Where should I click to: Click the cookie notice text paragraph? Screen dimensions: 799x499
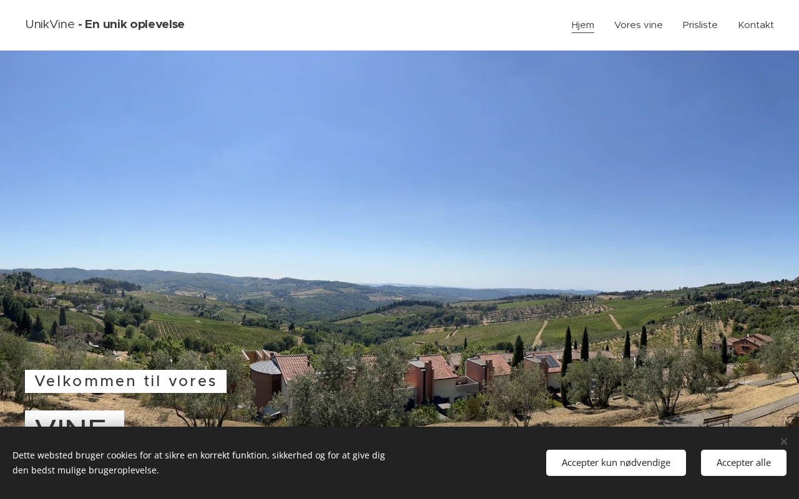[x=199, y=463]
